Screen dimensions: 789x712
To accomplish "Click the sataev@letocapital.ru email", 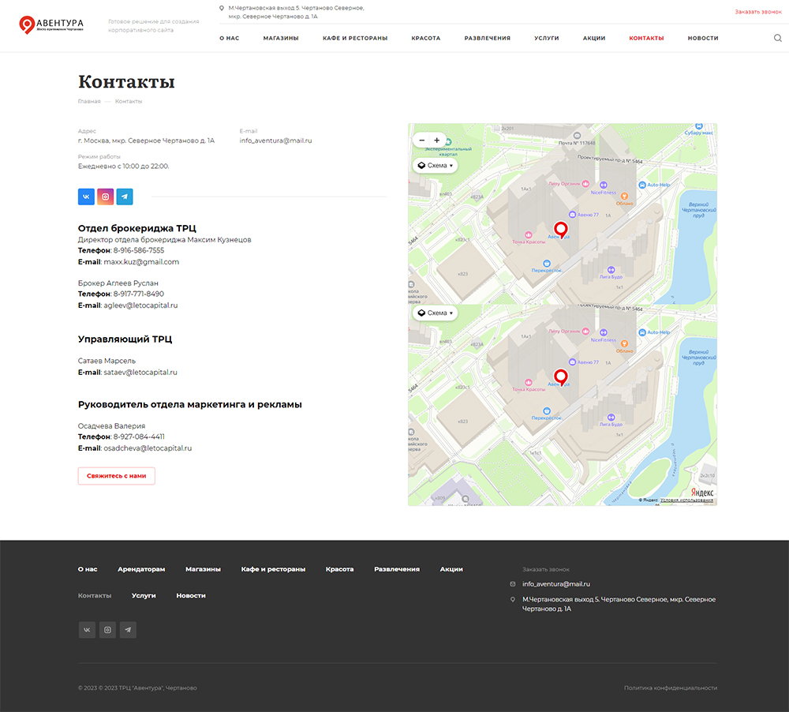I will tap(140, 372).
